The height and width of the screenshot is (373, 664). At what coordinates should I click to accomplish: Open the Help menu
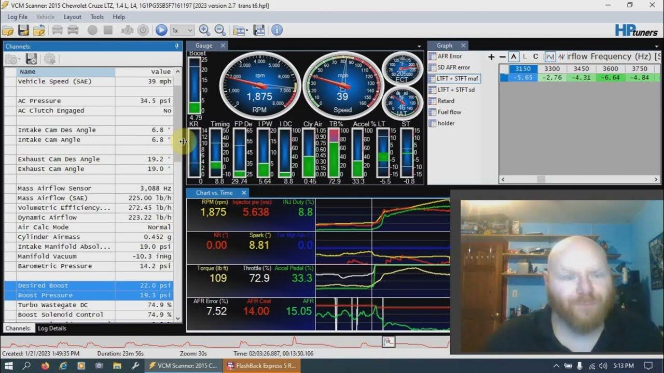click(119, 17)
